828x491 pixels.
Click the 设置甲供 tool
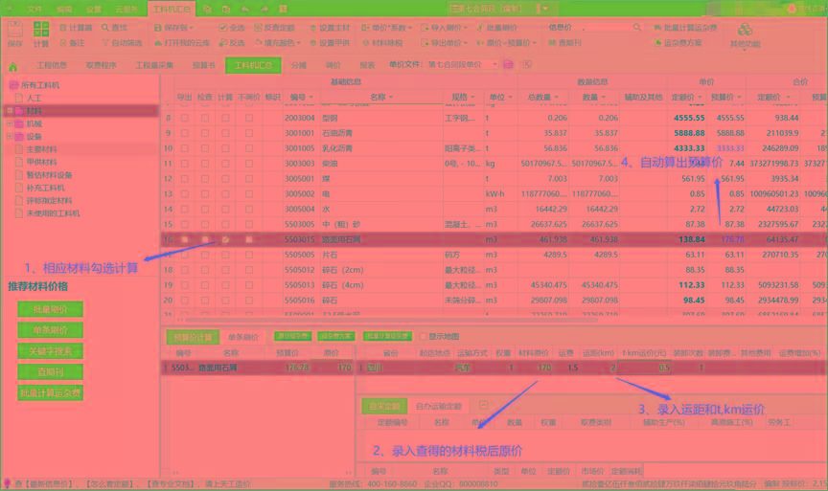pos(330,43)
